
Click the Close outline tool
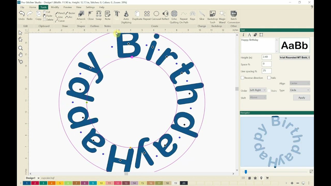91,16
